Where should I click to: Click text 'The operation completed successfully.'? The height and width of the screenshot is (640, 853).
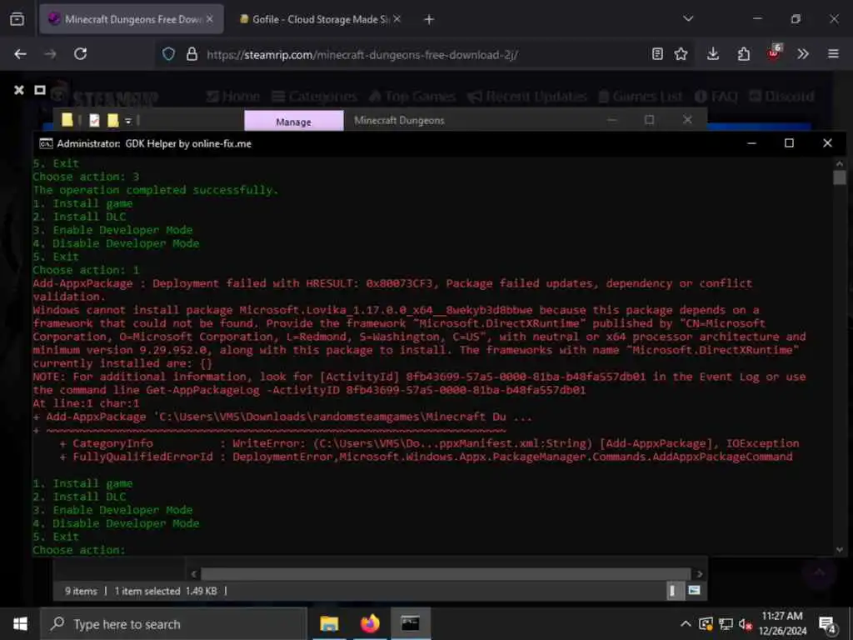point(156,190)
